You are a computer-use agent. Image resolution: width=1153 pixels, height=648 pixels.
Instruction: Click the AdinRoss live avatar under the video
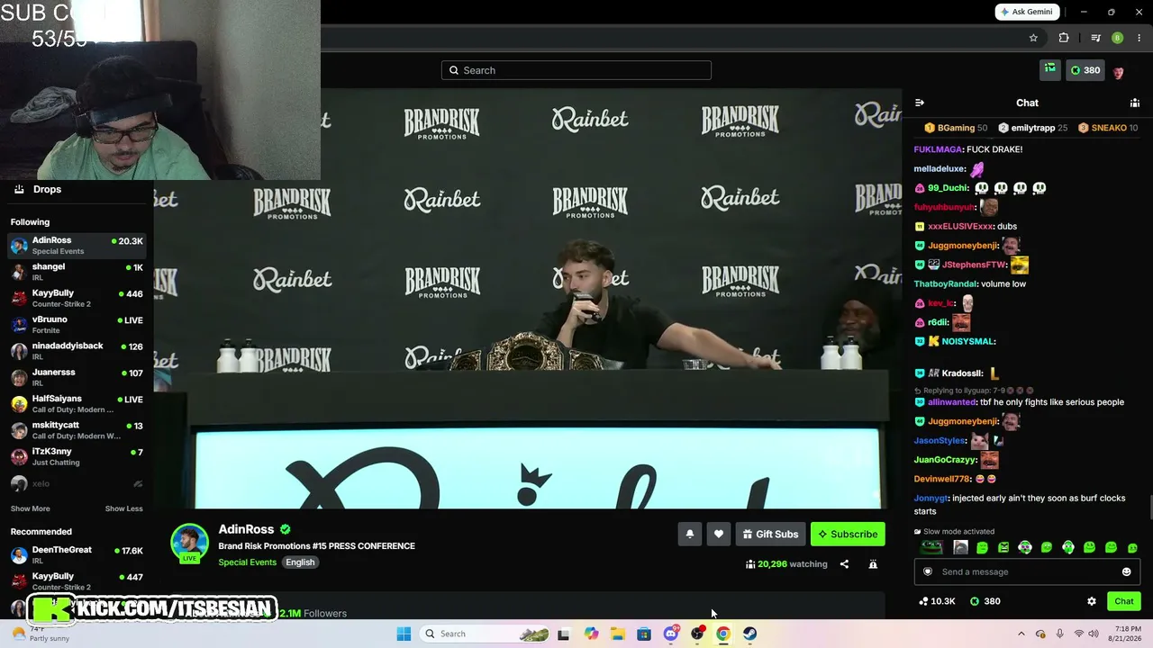[189, 543]
